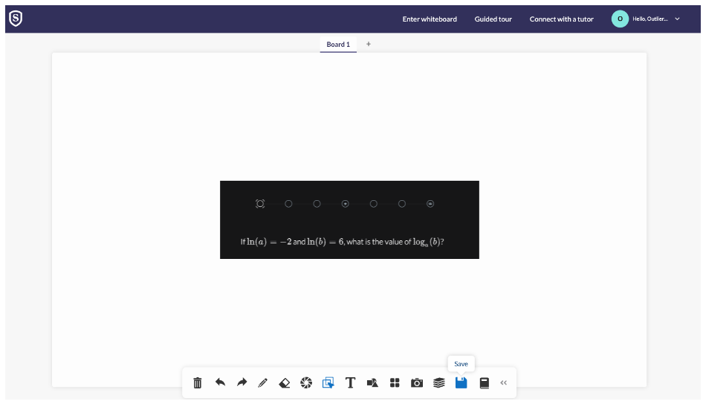Undo the last whiteboard action
This screenshot has height=407, width=703.
[220, 382]
